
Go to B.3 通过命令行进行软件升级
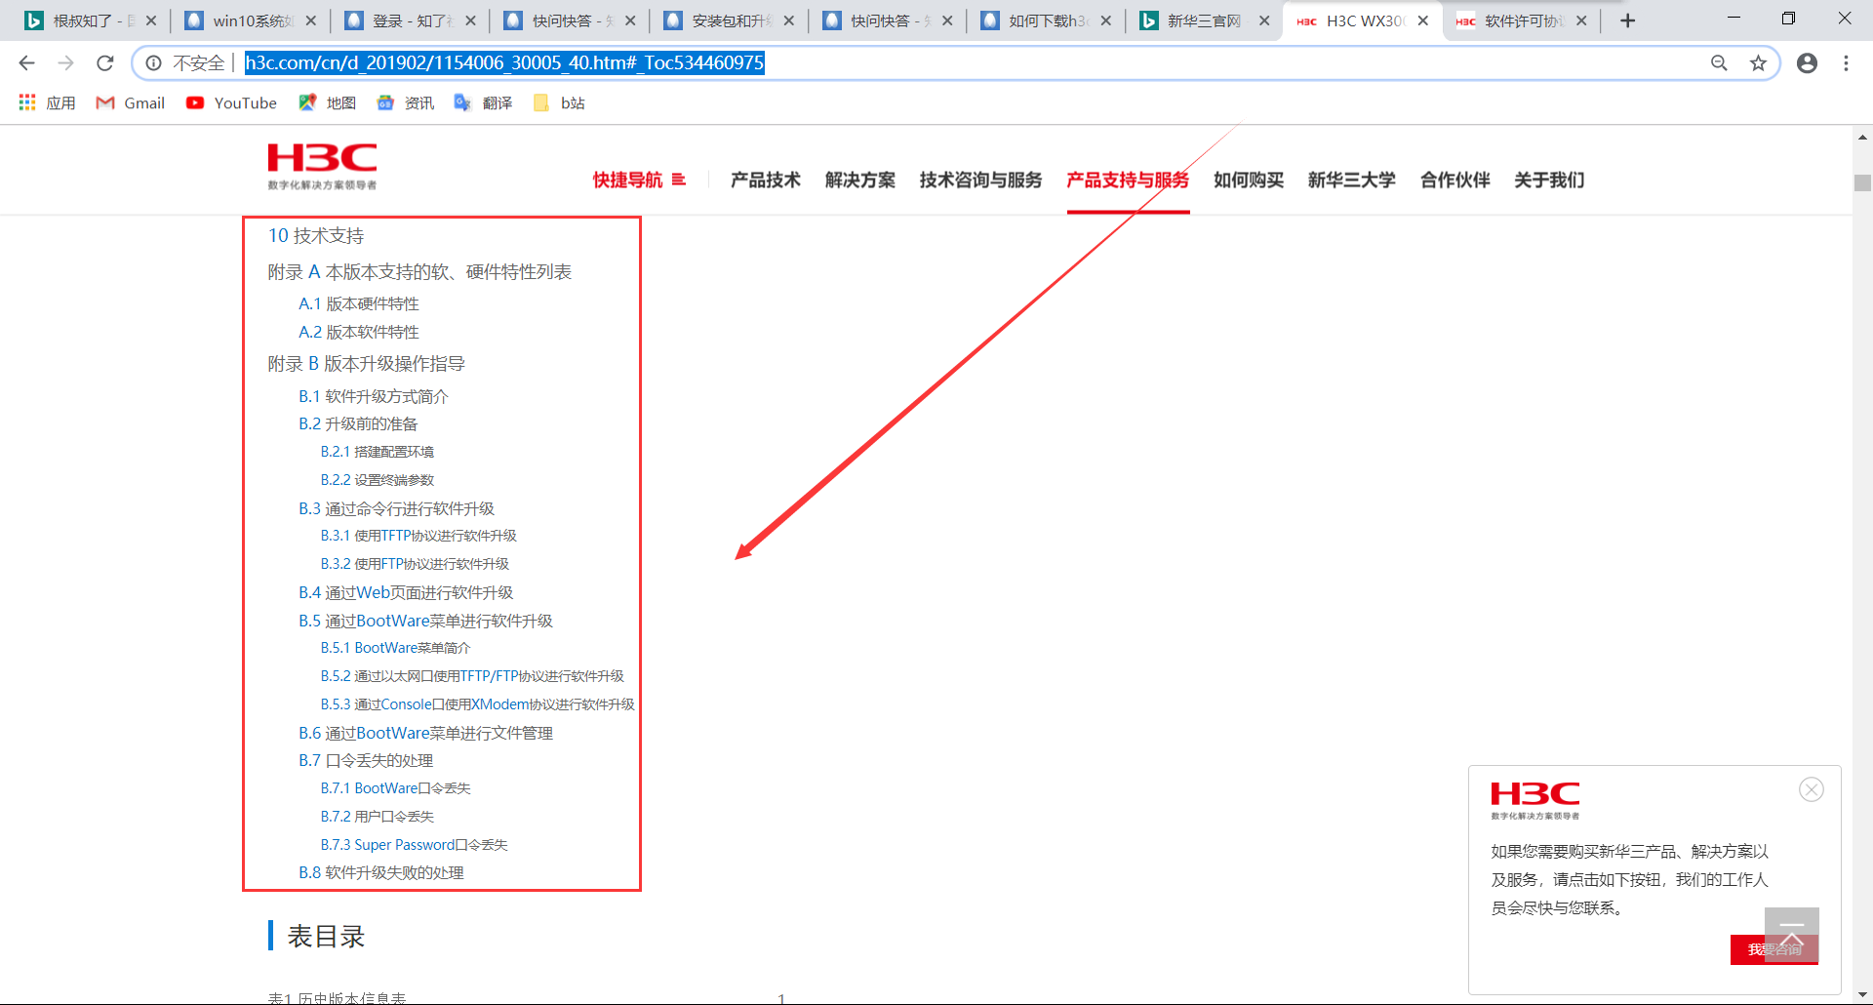tap(397, 508)
